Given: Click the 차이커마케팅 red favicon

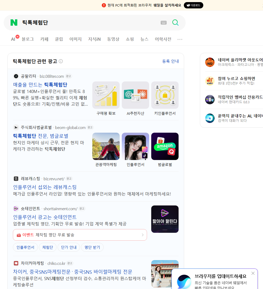Looking at the screenshot, I should point(16,263).
